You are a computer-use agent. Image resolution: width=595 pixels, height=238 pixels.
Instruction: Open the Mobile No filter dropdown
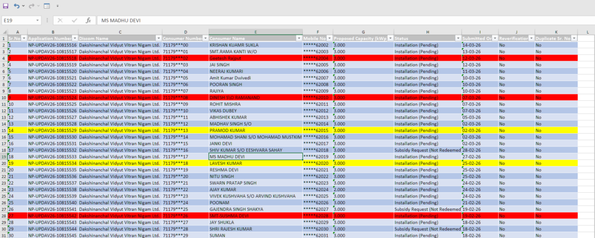point(330,38)
